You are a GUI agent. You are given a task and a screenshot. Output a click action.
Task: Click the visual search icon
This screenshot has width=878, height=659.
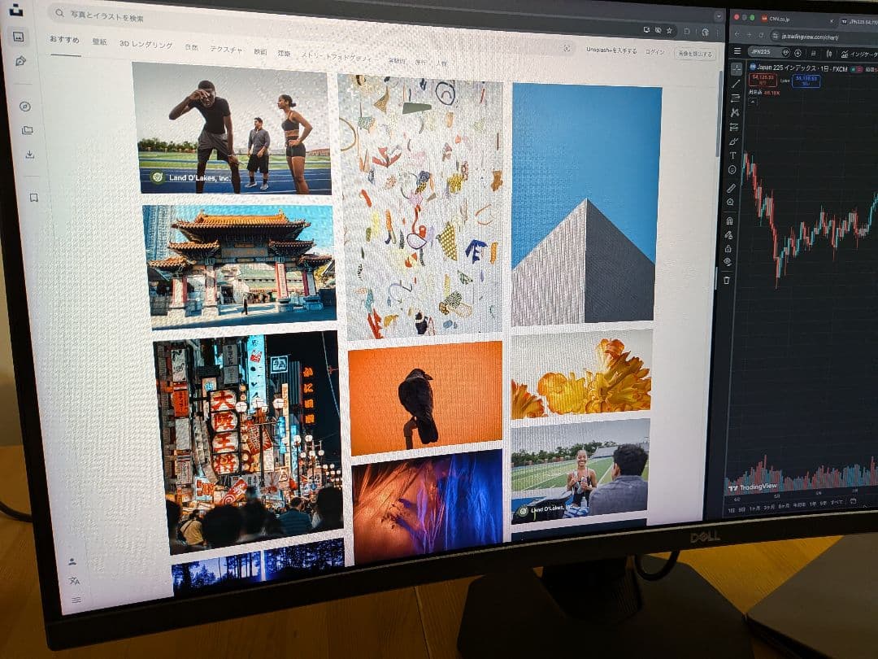click(567, 49)
